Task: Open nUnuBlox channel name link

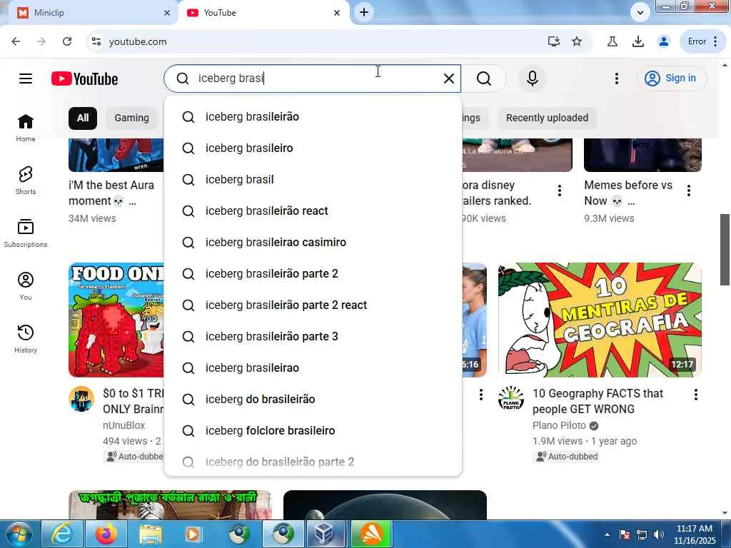Action: (124, 425)
